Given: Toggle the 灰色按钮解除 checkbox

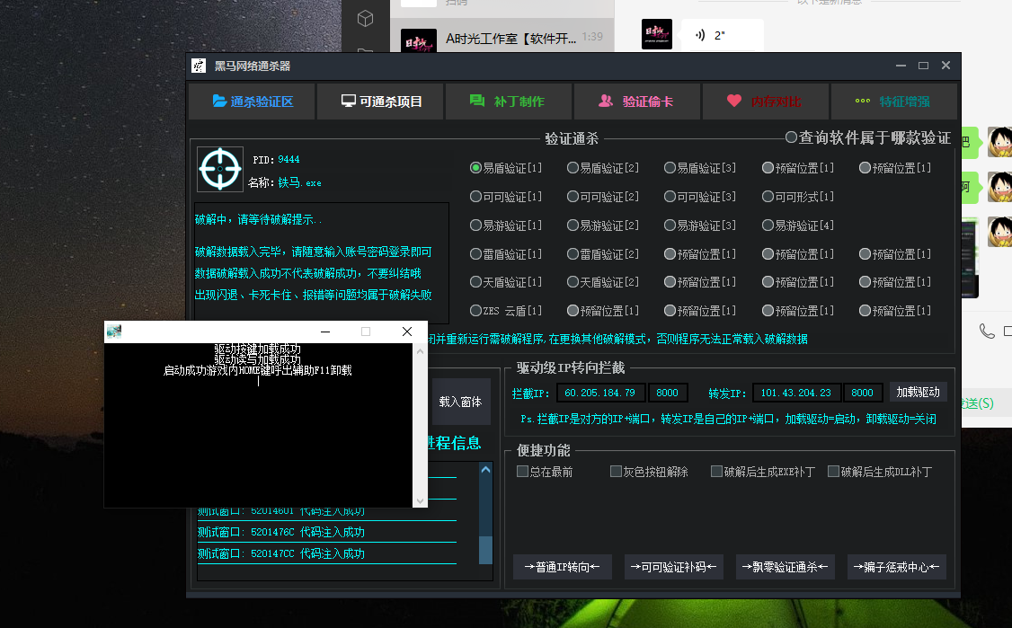Looking at the screenshot, I should coord(616,472).
